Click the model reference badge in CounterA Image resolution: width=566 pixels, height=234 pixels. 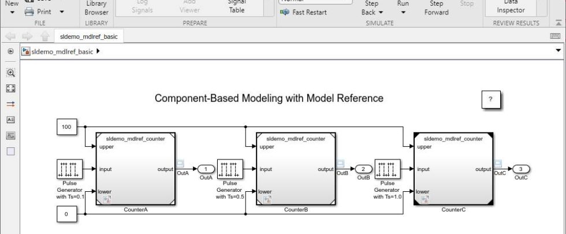(x=107, y=200)
